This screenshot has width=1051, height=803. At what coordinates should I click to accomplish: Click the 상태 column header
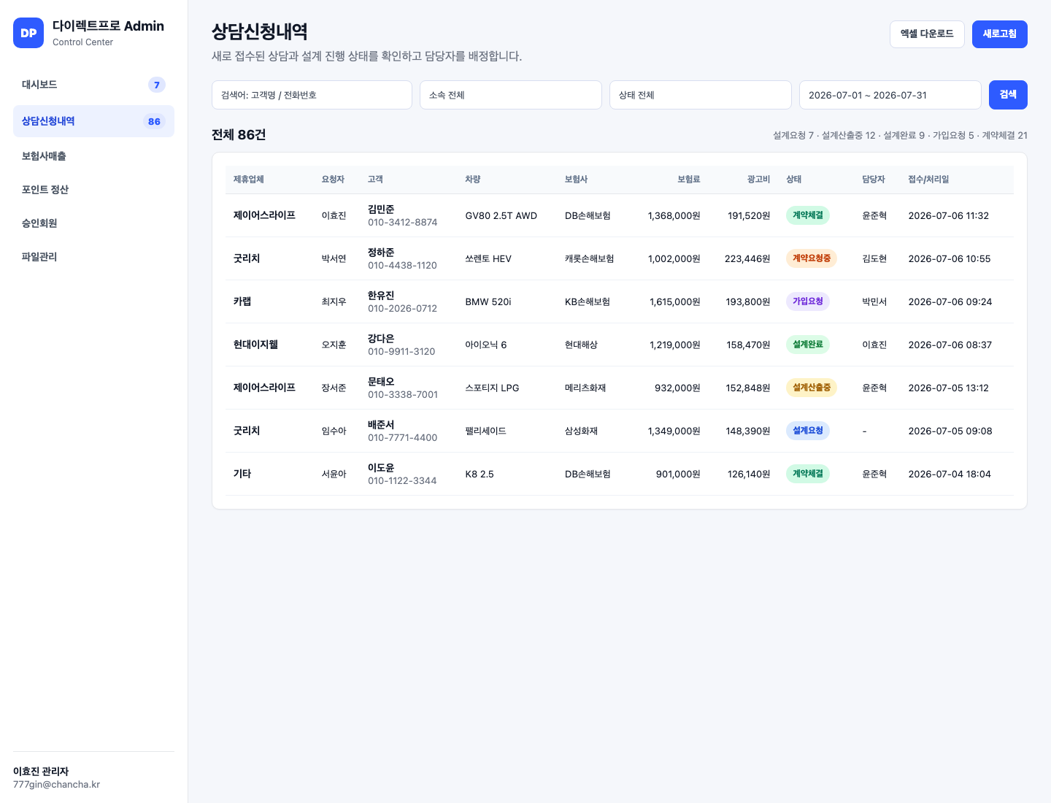(794, 180)
